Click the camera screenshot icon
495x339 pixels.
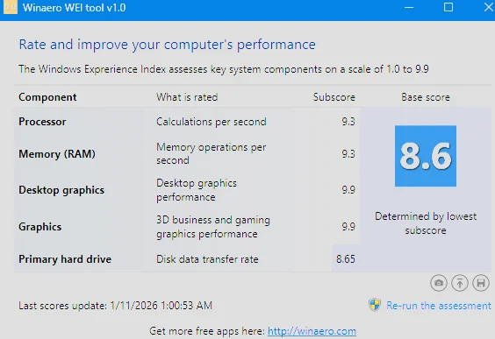click(x=439, y=283)
